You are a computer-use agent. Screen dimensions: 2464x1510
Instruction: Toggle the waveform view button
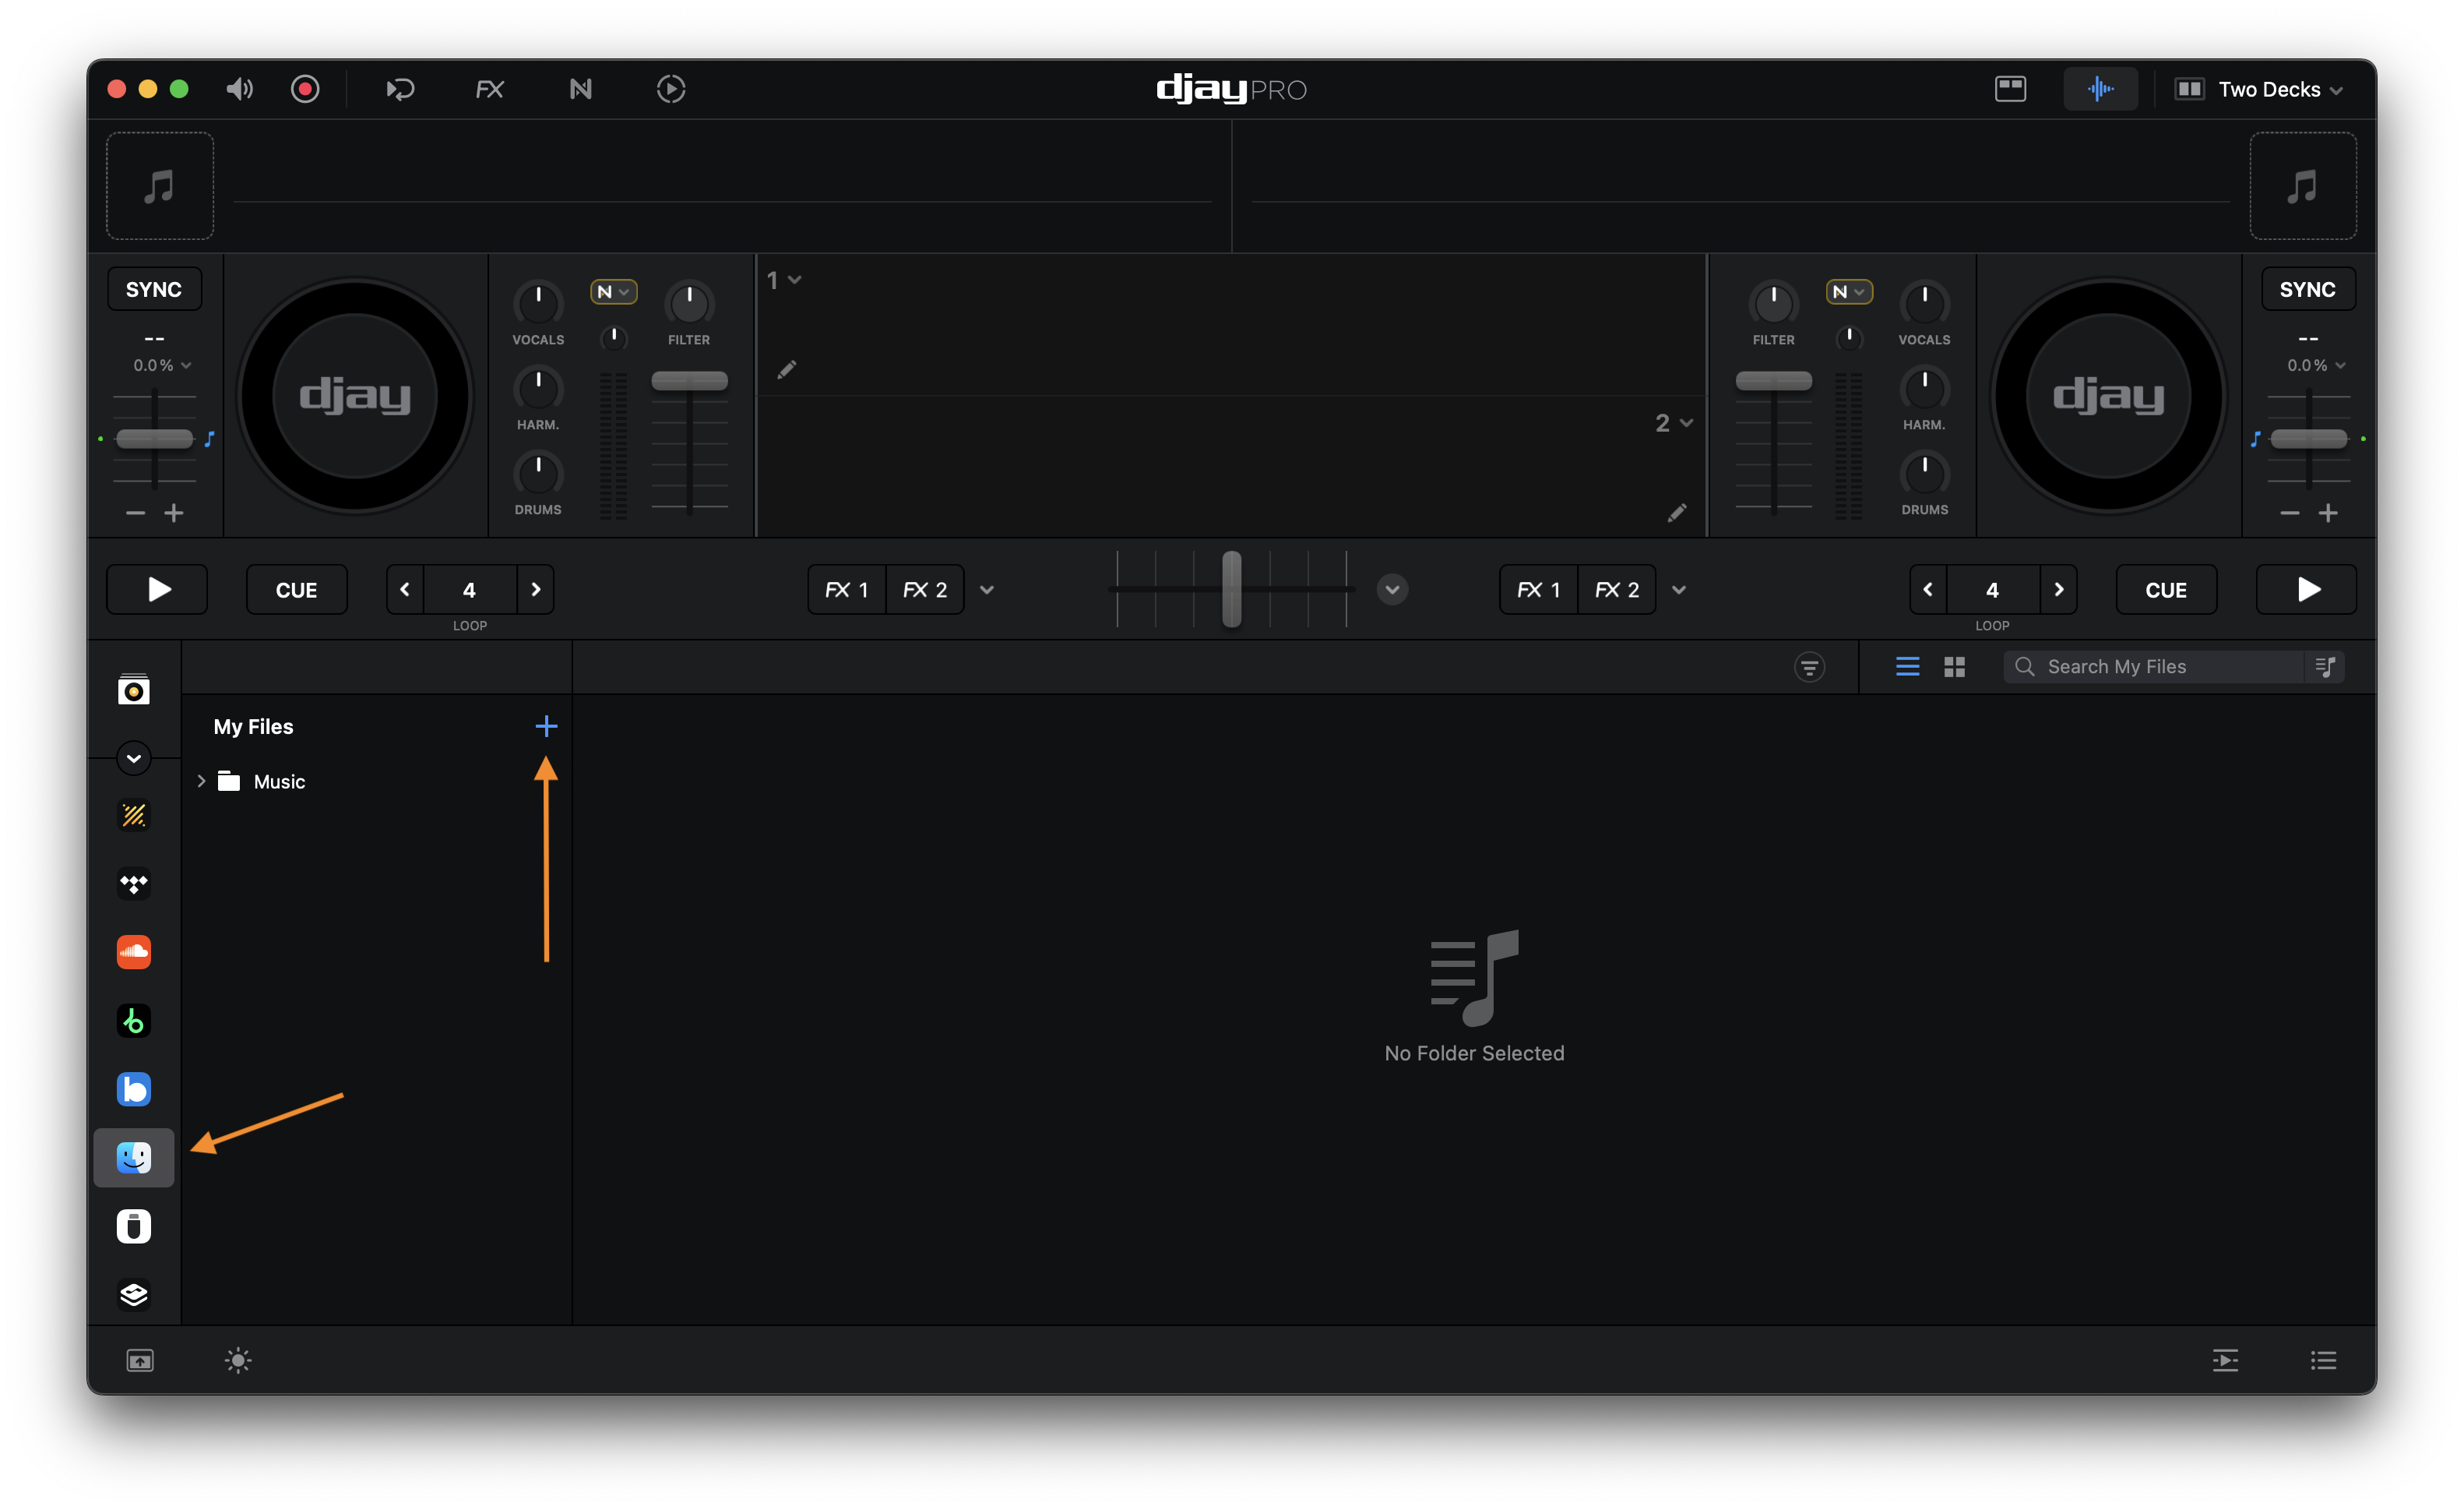[x=2100, y=89]
